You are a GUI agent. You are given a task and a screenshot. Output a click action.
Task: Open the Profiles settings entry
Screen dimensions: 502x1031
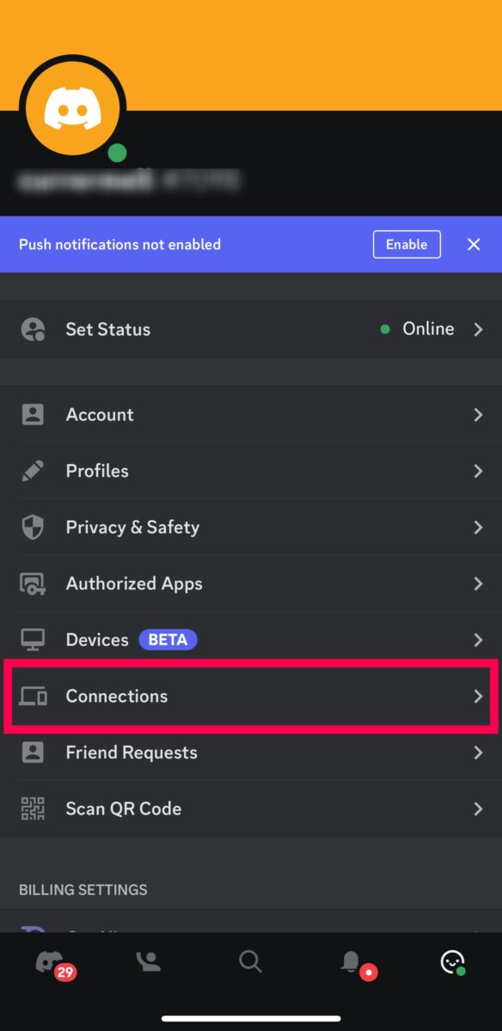(x=251, y=471)
